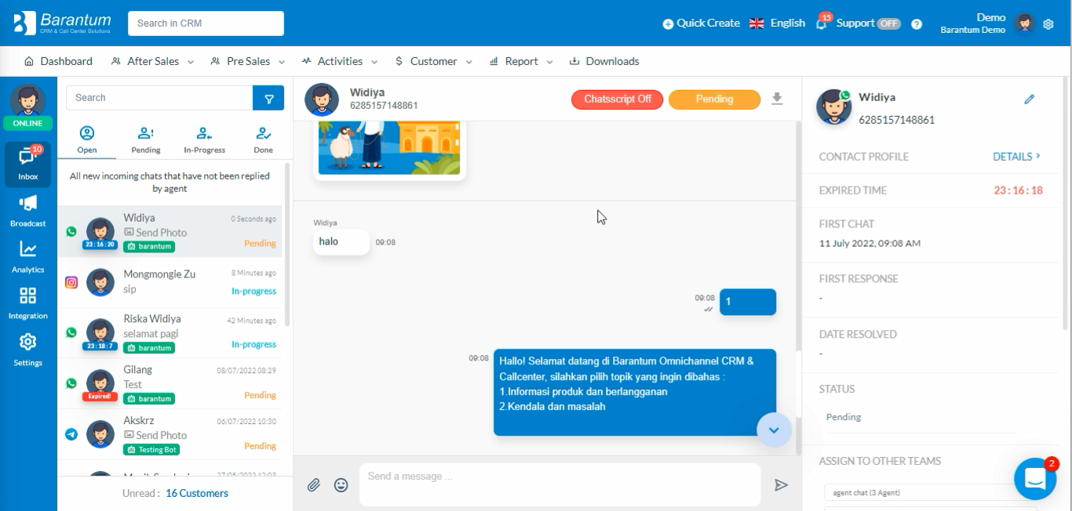1072x511 pixels.
Task: Focus the Search in CRM field
Action: pyautogui.click(x=206, y=24)
